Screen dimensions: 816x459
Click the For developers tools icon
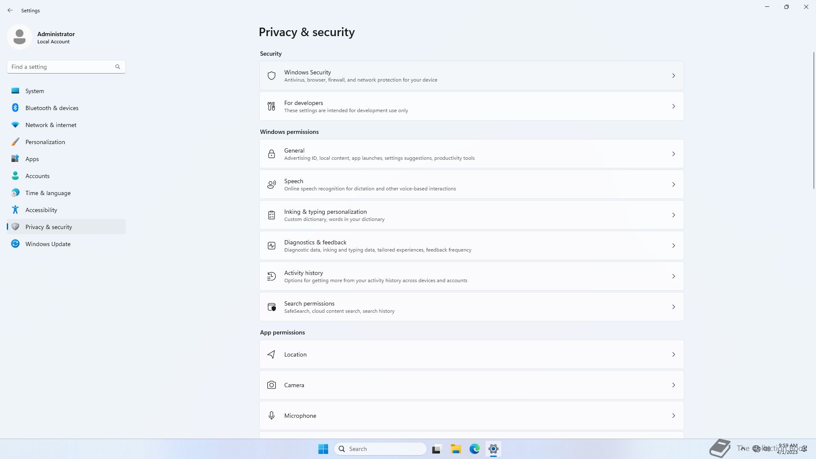(272, 106)
